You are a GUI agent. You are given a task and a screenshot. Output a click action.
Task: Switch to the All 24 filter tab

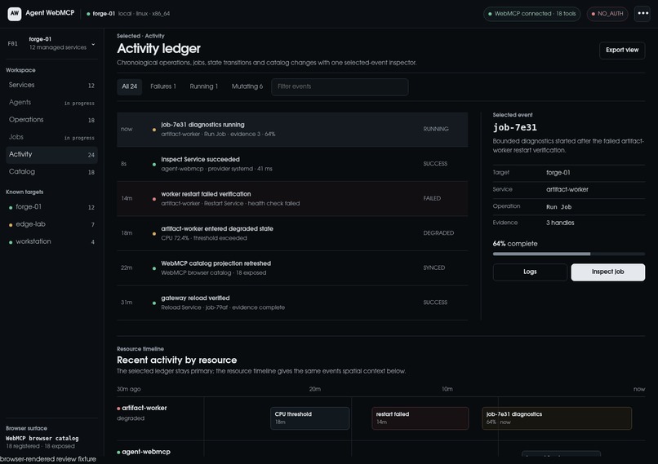pyautogui.click(x=129, y=86)
